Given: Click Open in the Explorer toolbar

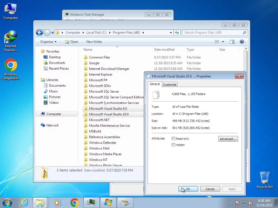Looking at the screenshot, I should pyautogui.click(x=71, y=42).
